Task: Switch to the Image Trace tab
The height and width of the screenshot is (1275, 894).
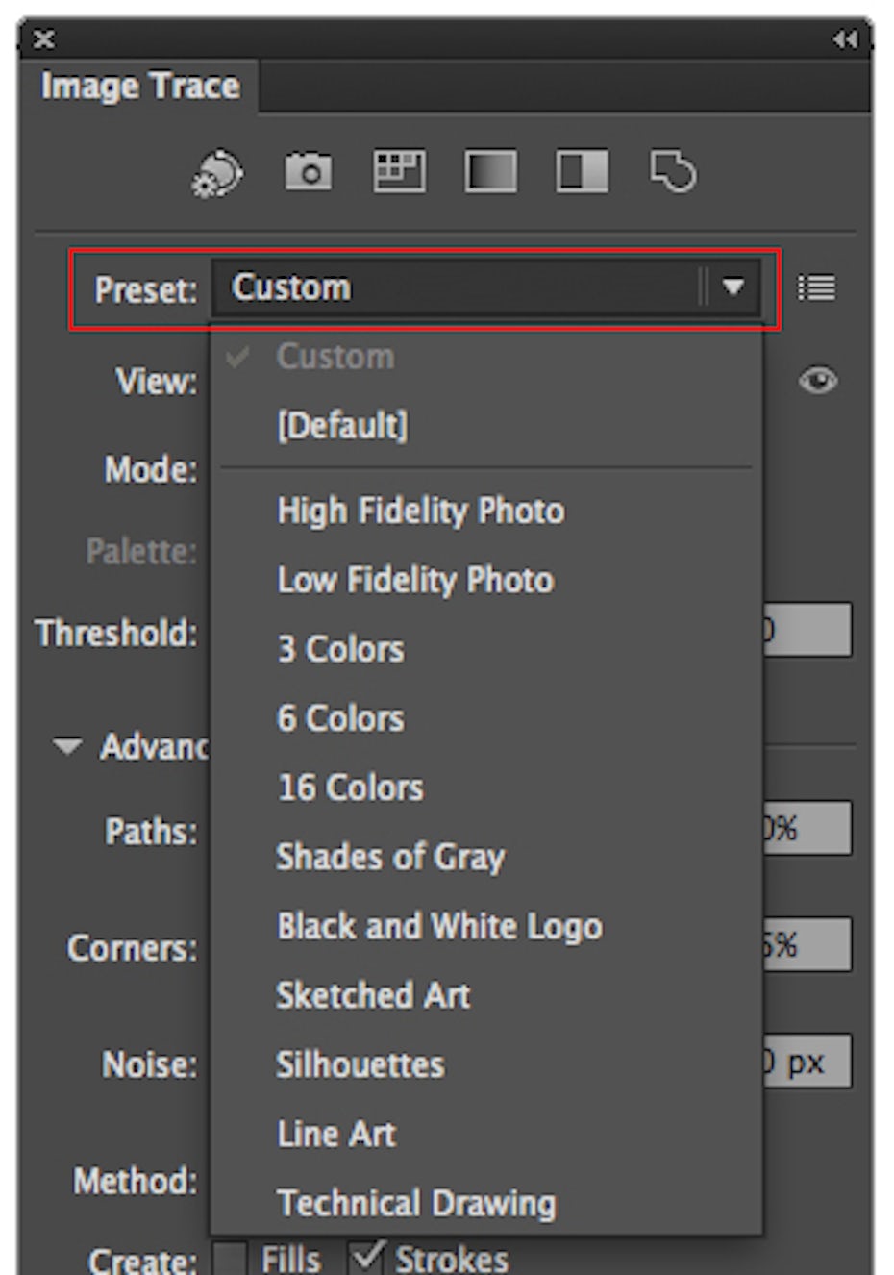Action: 139,87
